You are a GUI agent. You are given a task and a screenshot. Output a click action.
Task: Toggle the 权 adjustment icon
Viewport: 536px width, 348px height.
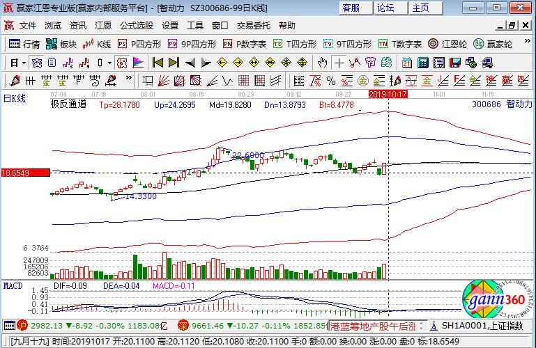[122, 63]
